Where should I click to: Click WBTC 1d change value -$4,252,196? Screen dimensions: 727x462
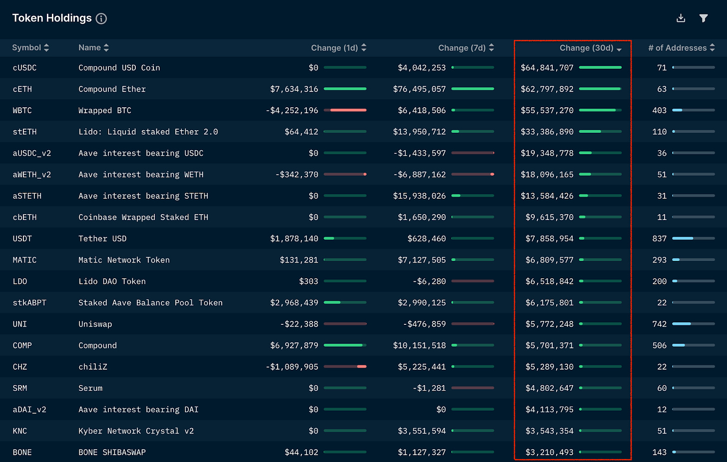[292, 111]
